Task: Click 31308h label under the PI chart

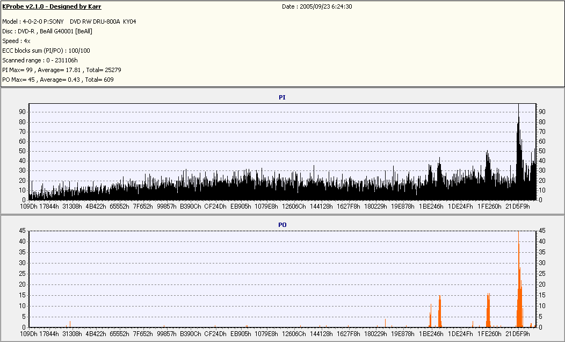Action: coord(72,206)
